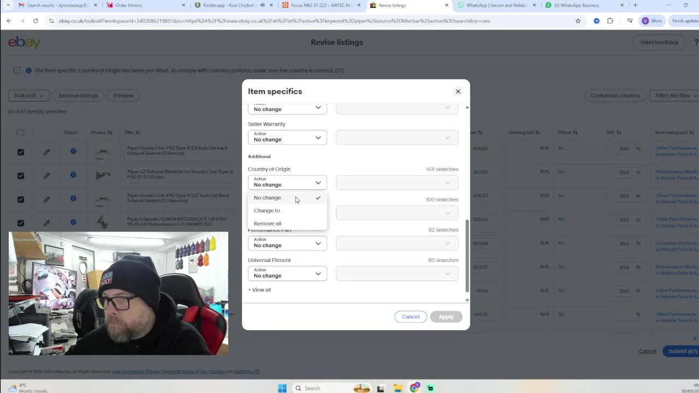This screenshot has height=393, width=699.
Task: Open the Bulk edit dropdown
Action: click(29, 96)
